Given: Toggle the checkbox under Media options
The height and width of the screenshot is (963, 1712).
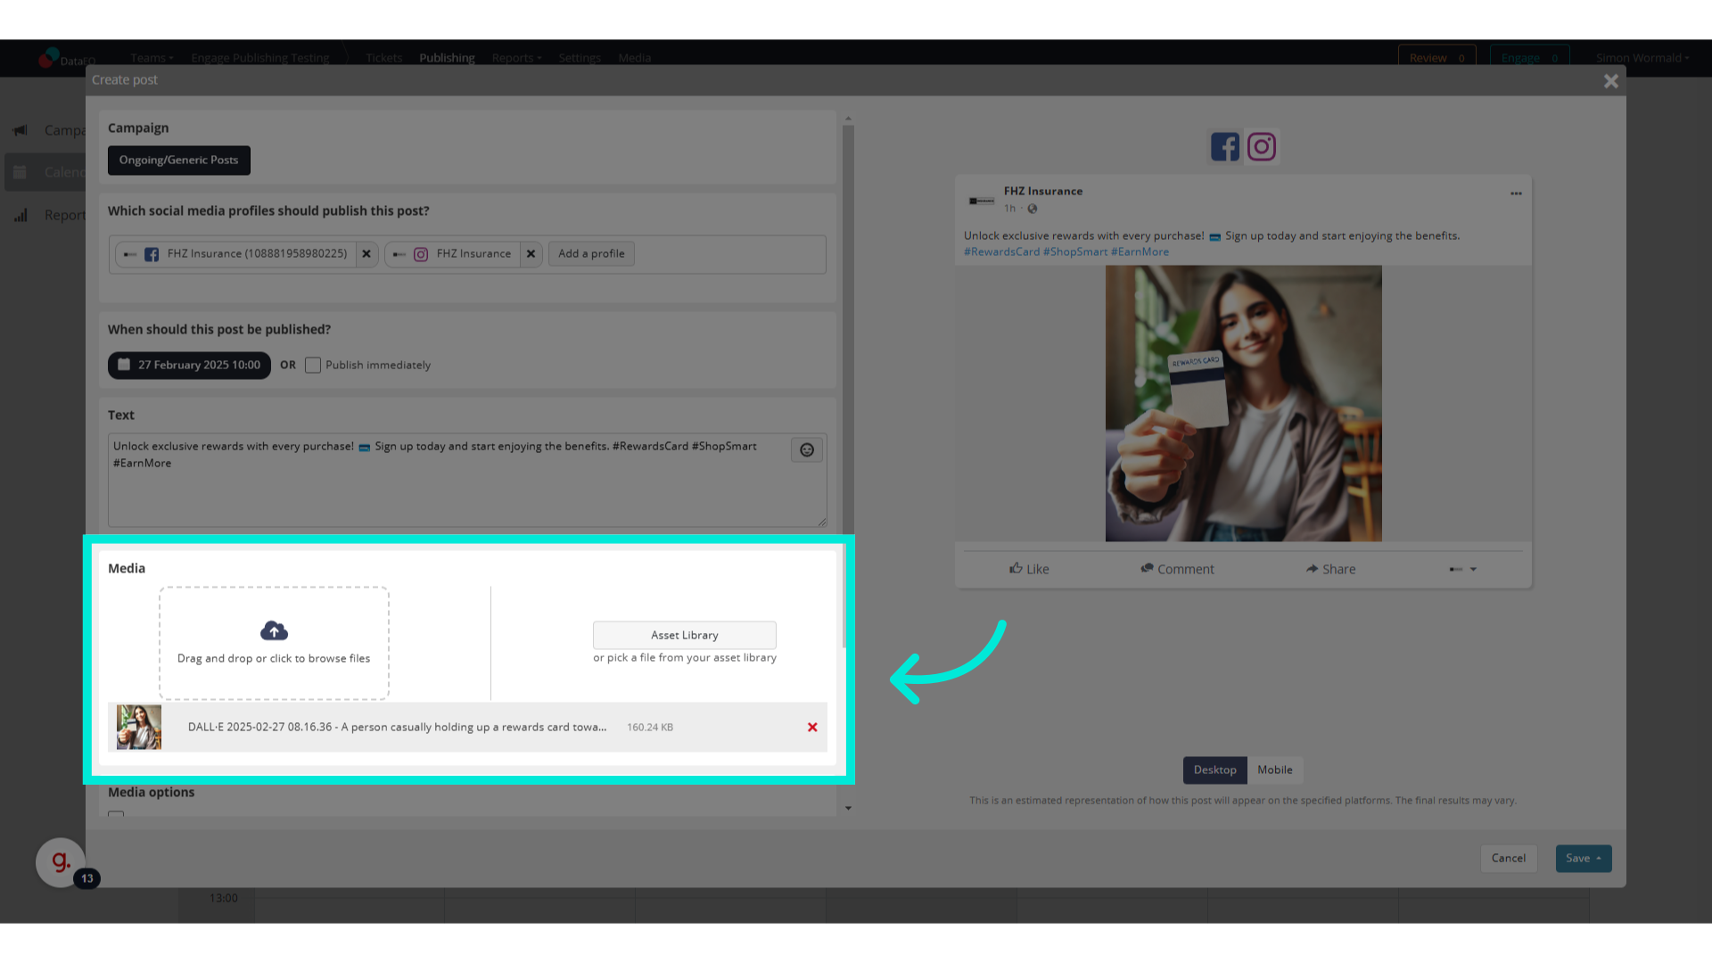Looking at the screenshot, I should tap(116, 814).
